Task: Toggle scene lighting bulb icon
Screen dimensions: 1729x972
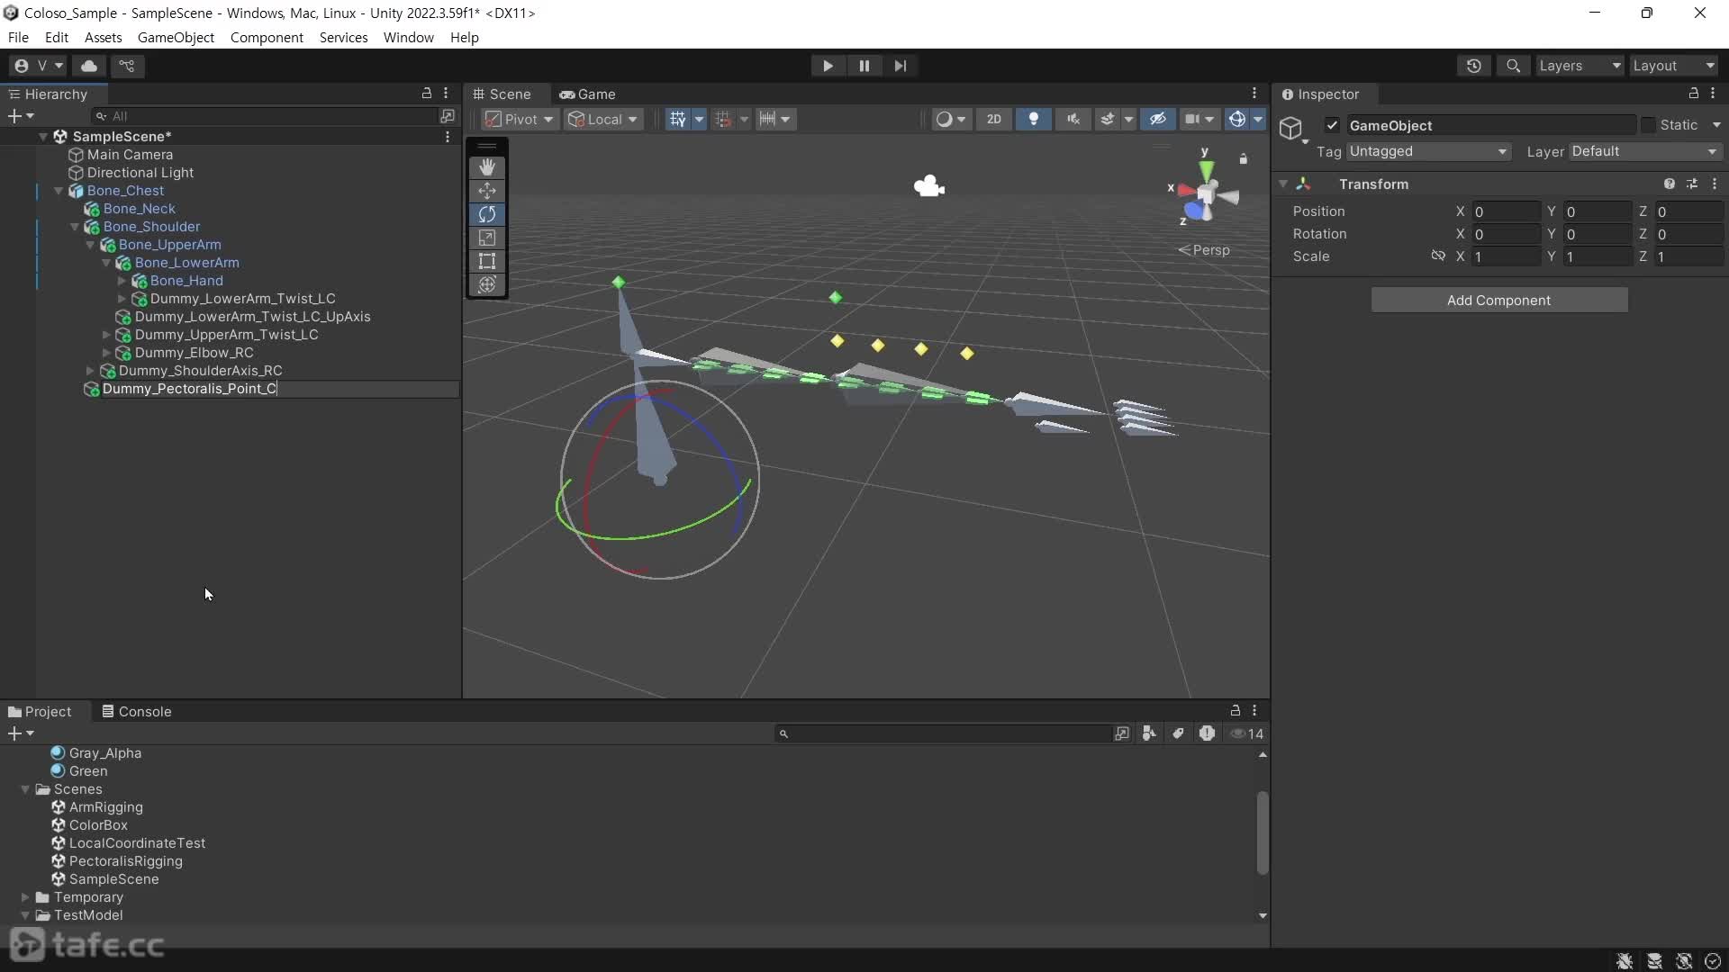Action: pyautogui.click(x=1034, y=119)
